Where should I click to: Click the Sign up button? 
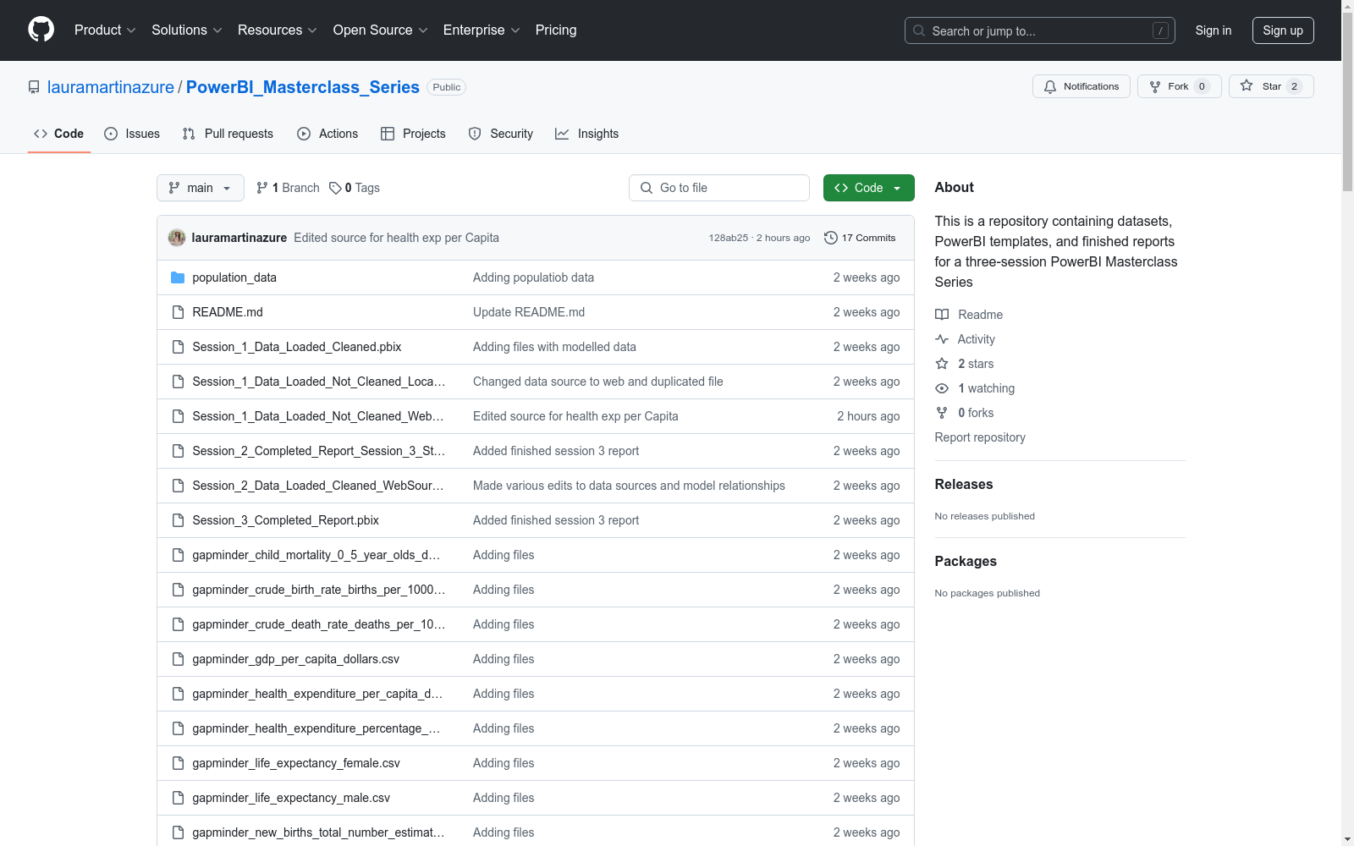[1283, 30]
